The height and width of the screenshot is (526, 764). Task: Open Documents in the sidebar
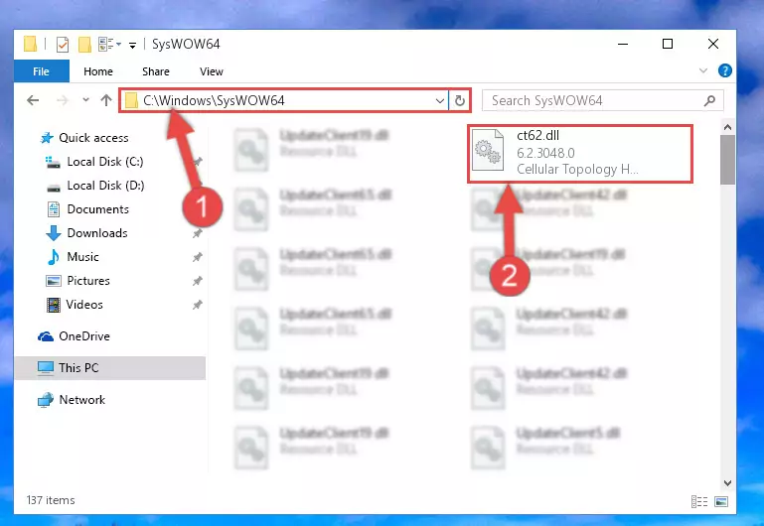click(x=87, y=209)
